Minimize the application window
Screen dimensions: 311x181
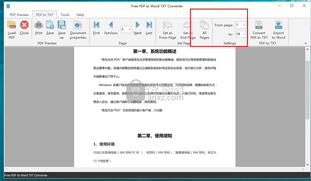tap(279, 6)
